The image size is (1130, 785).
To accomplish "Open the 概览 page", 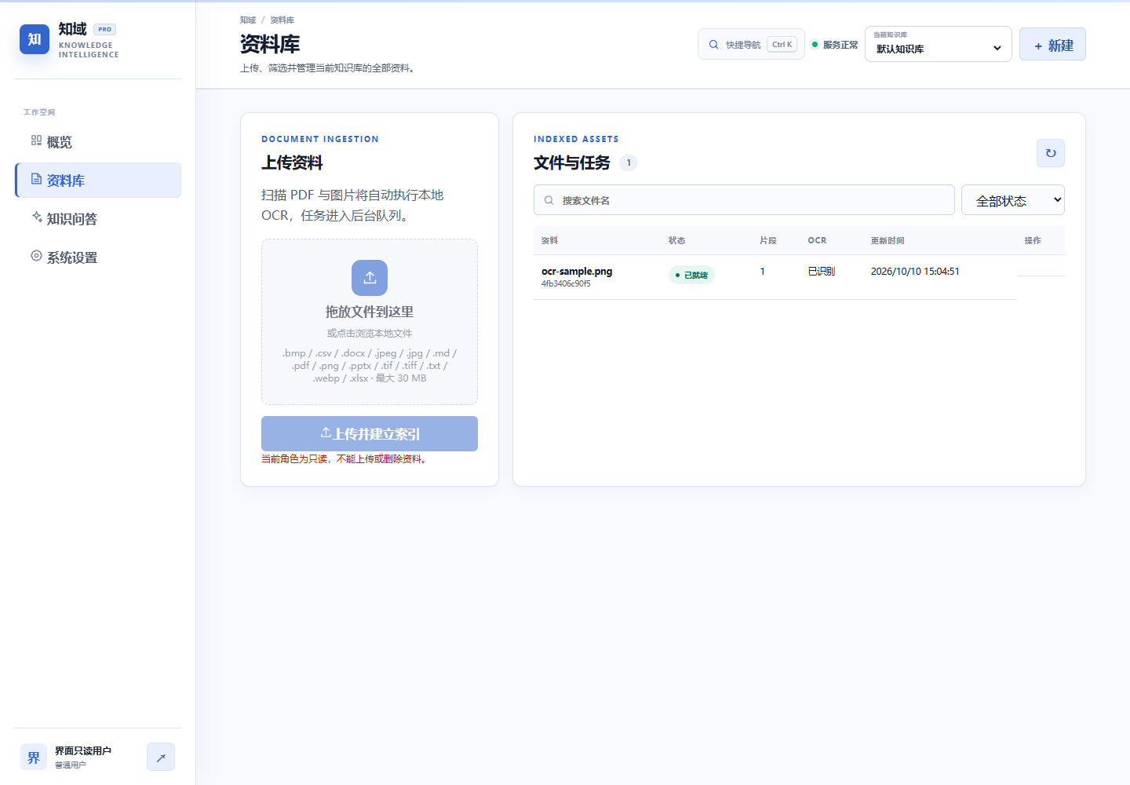I will click(x=98, y=142).
